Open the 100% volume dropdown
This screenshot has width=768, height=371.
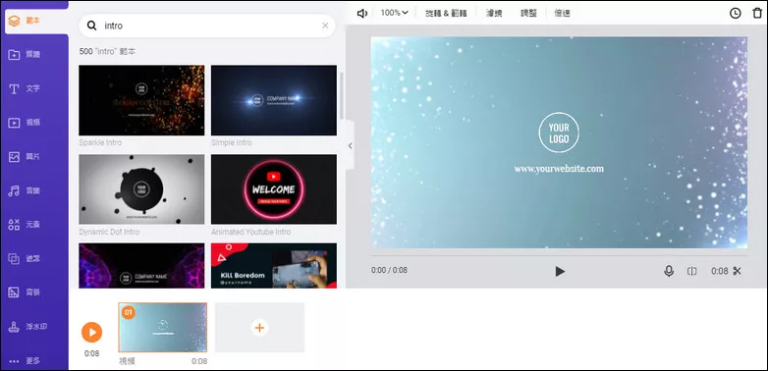coord(395,13)
